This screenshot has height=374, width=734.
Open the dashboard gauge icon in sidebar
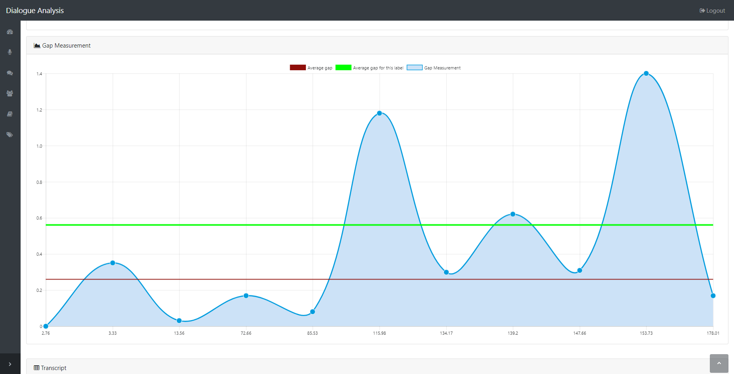point(10,32)
